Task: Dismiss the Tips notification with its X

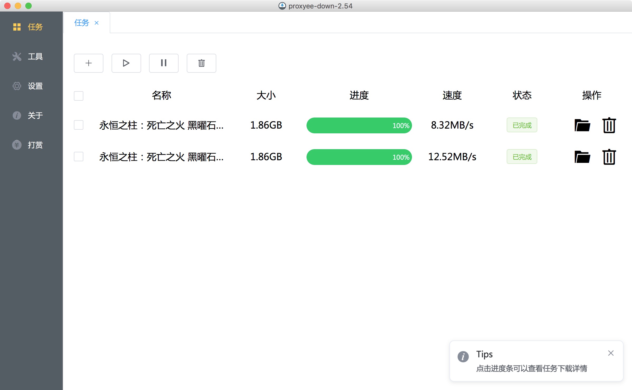Action: click(611, 353)
